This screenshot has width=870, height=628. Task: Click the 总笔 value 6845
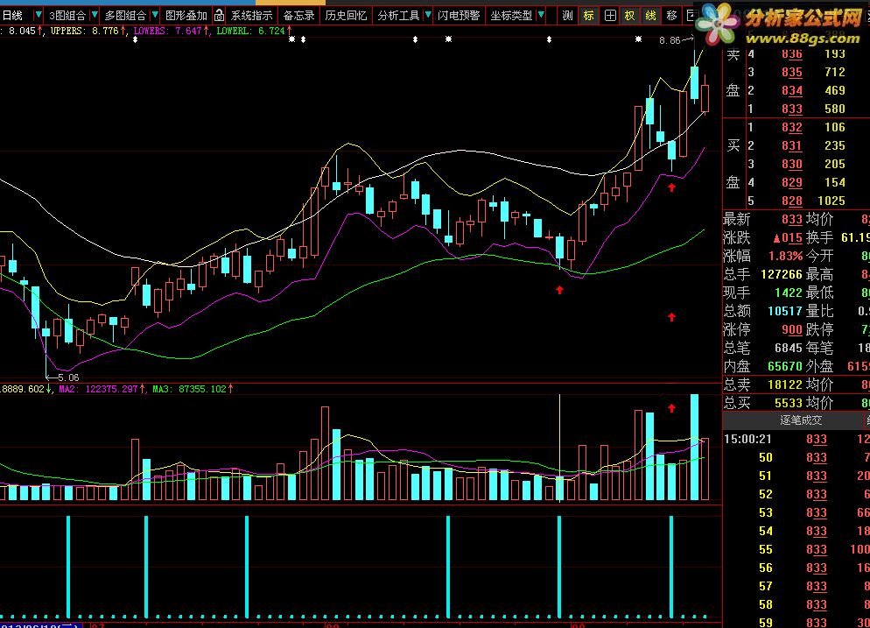789,348
